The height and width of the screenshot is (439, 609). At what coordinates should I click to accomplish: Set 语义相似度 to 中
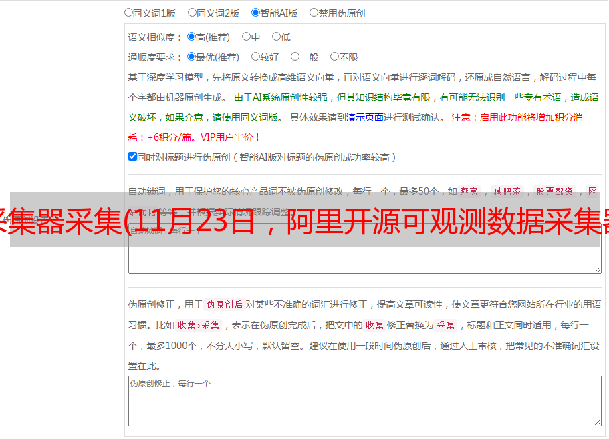[246, 37]
